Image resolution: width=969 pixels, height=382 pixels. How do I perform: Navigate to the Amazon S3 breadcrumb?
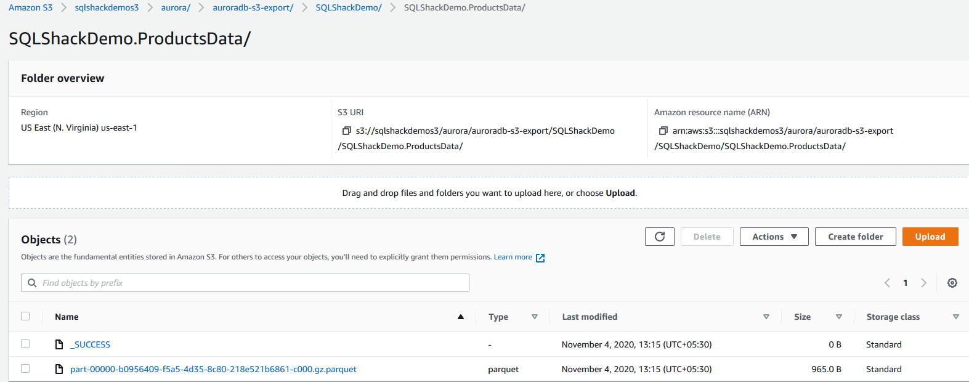[31, 7]
